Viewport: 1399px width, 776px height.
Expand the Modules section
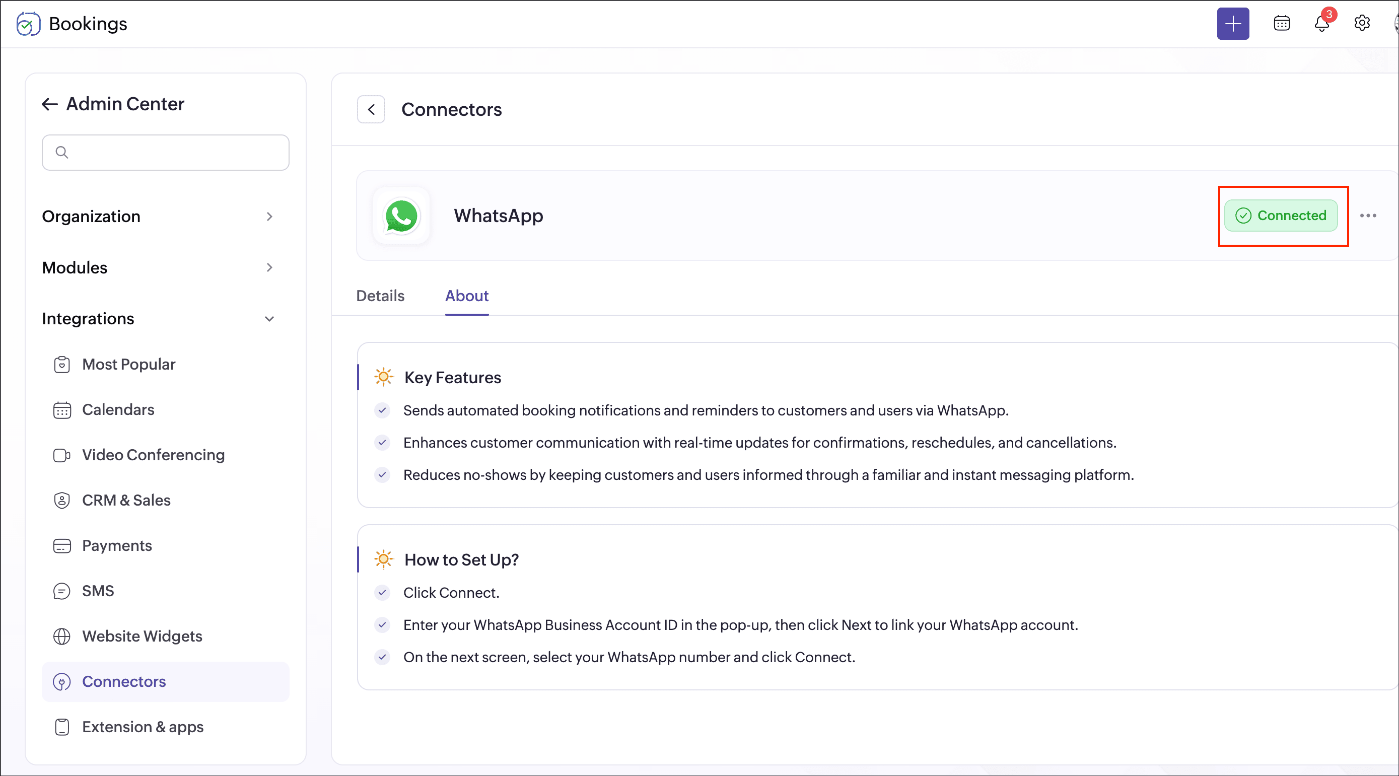(x=158, y=268)
